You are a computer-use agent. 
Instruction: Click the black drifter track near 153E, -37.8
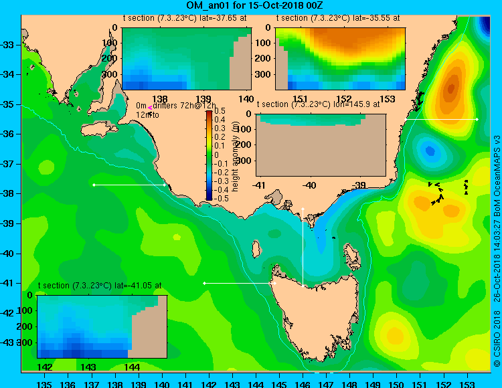466,187
